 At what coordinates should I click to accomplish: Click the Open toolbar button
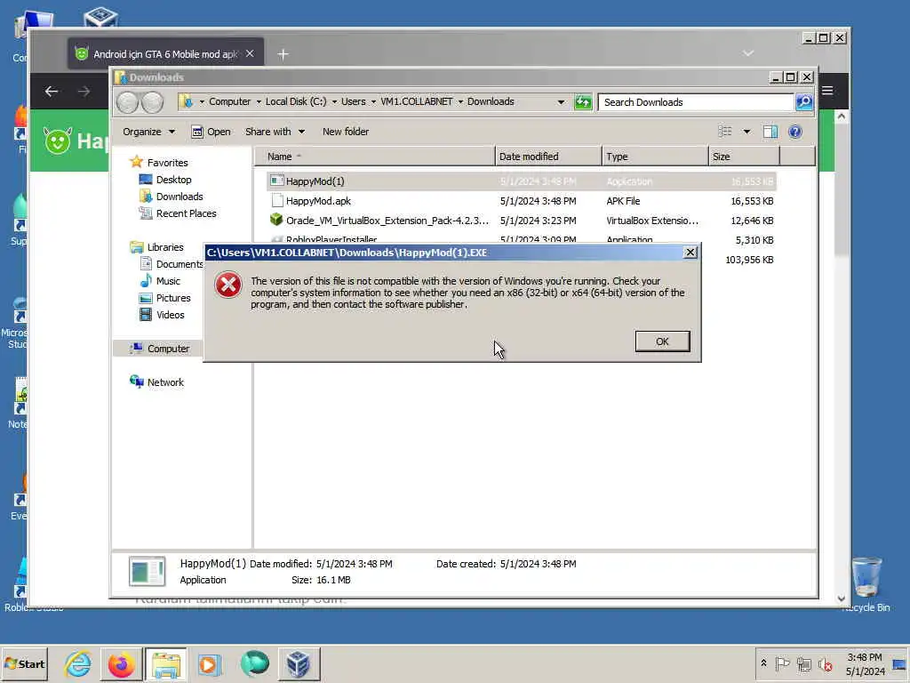pyautogui.click(x=211, y=132)
